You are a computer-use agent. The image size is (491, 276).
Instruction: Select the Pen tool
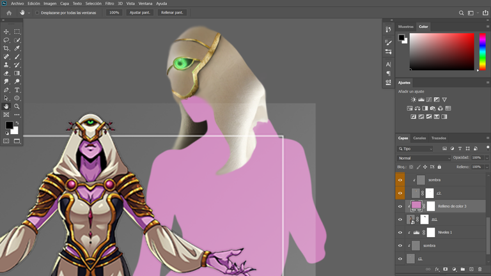point(6,90)
